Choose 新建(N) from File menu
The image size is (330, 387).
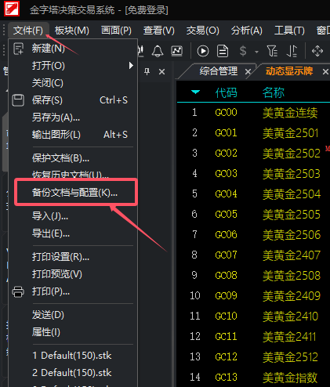point(73,49)
